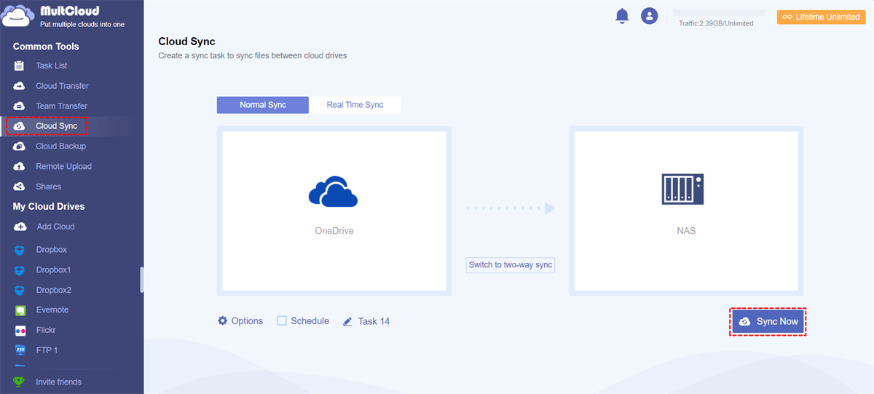This screenshot has height=394, width=874.
Task: Open Cloud Transfer in sidebar
Action: [x=62, y=86]
